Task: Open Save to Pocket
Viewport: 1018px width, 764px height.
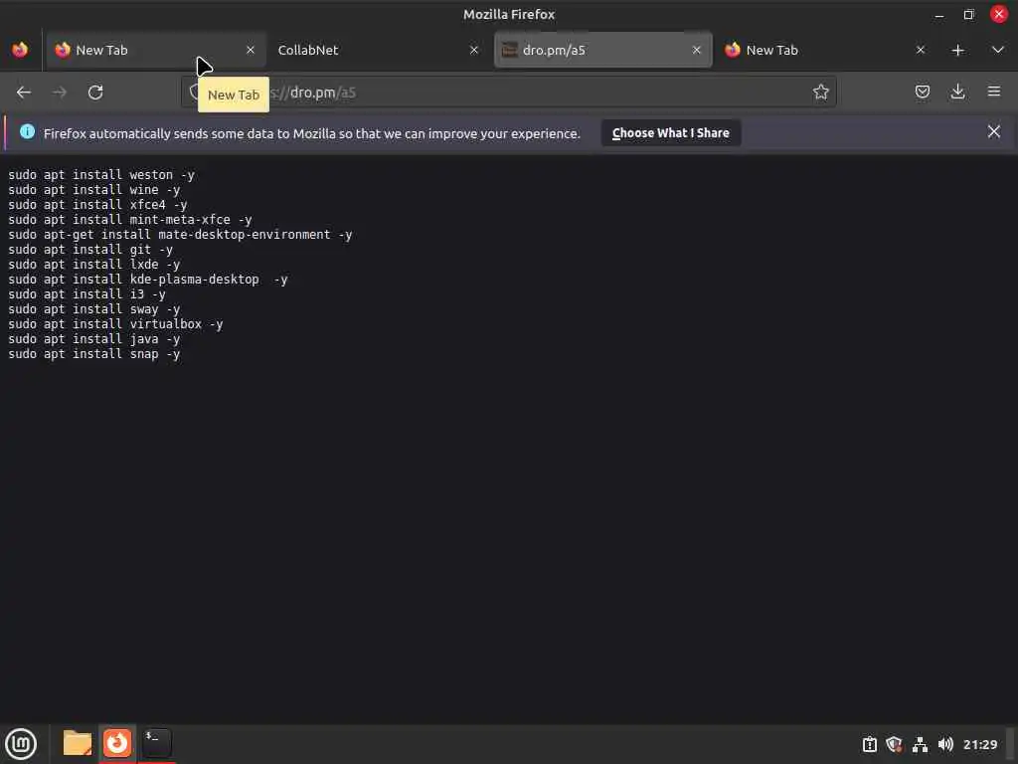Action: pos(922,92)
